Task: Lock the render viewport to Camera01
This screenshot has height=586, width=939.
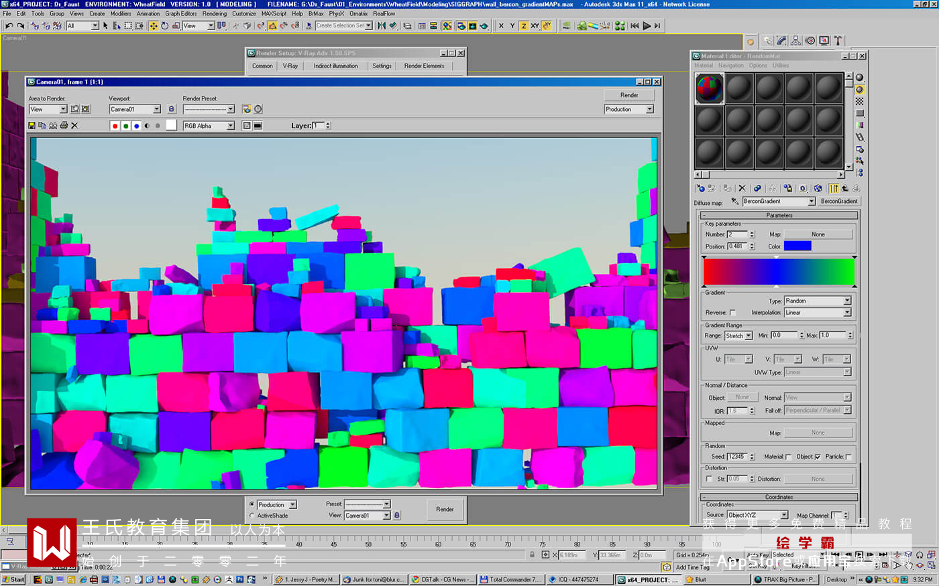Action: pyautogui.click(x=171, y=109)
